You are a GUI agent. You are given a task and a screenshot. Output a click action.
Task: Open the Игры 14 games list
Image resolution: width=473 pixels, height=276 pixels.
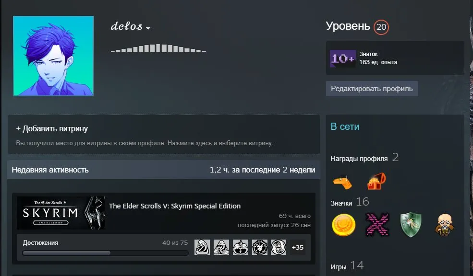click(347, 266)
